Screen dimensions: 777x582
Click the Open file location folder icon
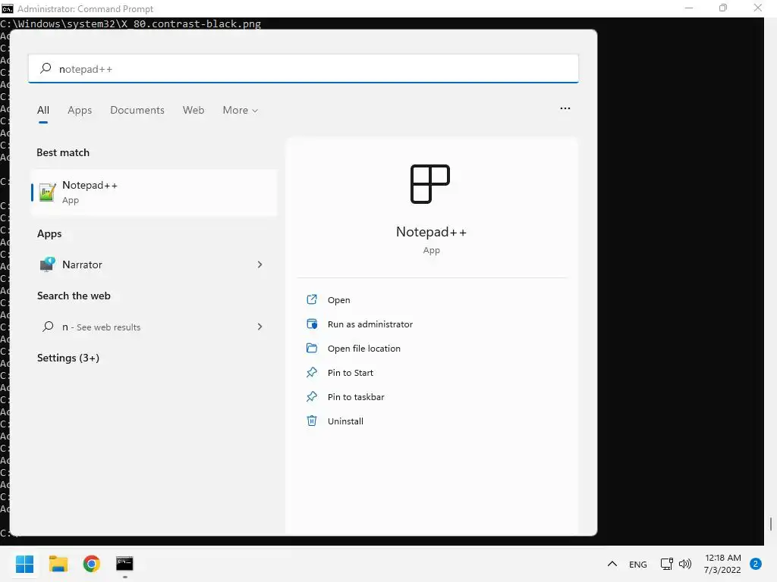point(312,348)
